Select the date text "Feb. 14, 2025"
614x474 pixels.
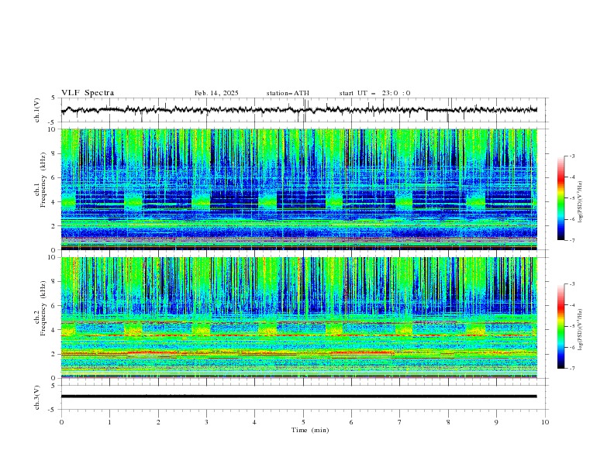click(216, 93)
